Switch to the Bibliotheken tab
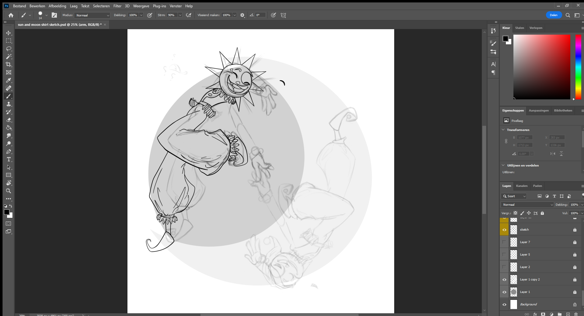This screenshot has height=316, width=584. [x=563, y=111]
